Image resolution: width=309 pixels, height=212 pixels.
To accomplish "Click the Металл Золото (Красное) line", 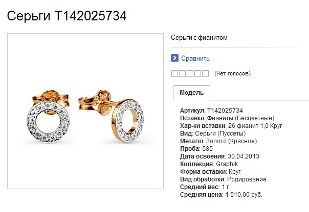I will click(x=218, y=141).
